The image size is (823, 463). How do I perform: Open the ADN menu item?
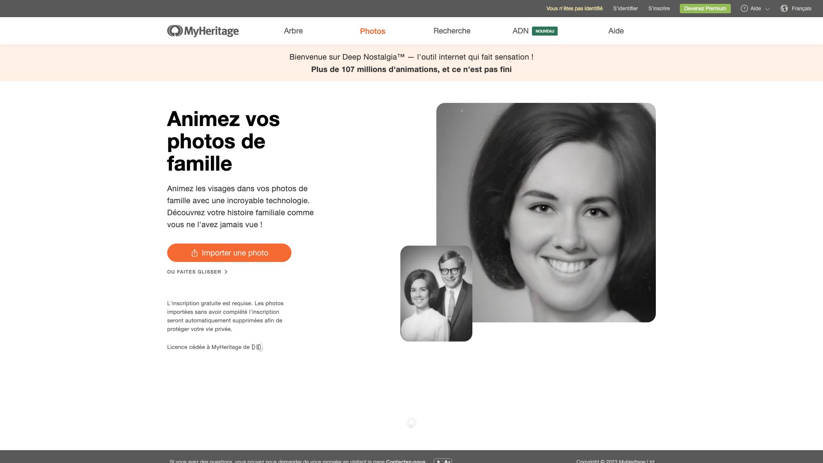(x=520, y=31)
